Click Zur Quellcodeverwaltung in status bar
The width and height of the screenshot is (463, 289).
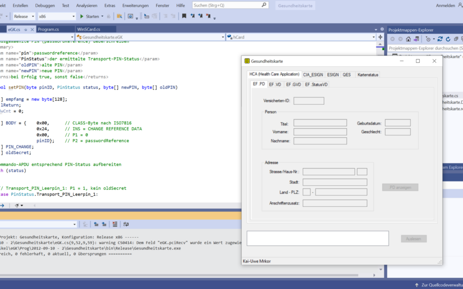click(439, 285)
